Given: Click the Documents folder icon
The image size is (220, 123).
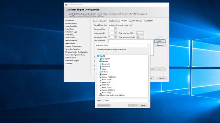Looking at the screenshot, I should coord(100,64).
